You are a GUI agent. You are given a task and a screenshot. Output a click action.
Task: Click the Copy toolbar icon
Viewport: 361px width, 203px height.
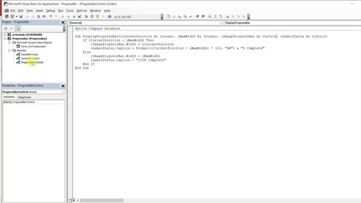[x=33, y=16]
